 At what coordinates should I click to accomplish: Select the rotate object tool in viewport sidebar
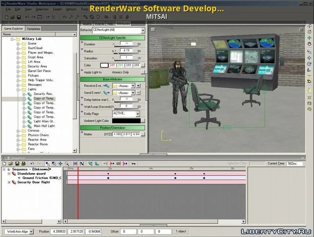(x=309, y=64)
